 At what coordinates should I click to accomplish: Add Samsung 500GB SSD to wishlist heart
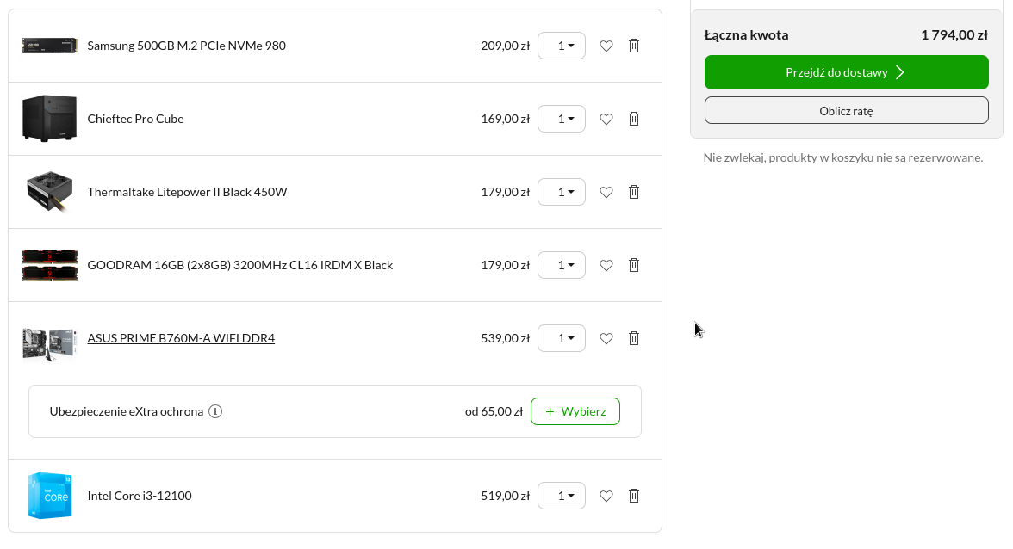click(606, 46)
